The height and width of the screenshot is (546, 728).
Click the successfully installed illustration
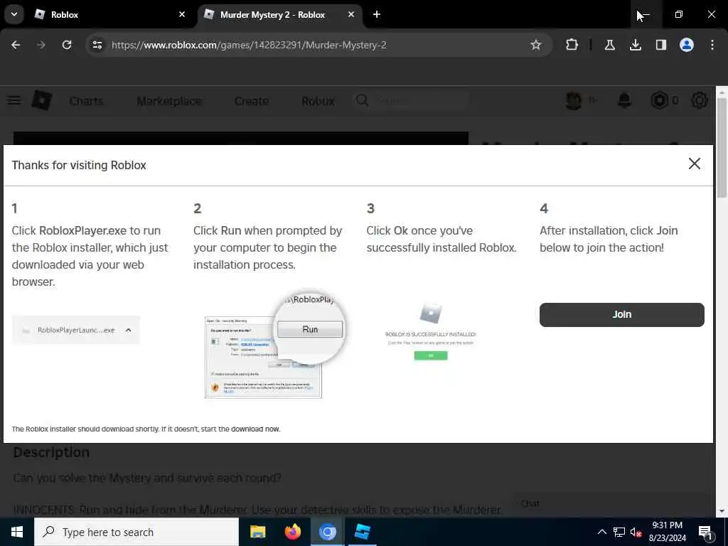click(430, 331)
